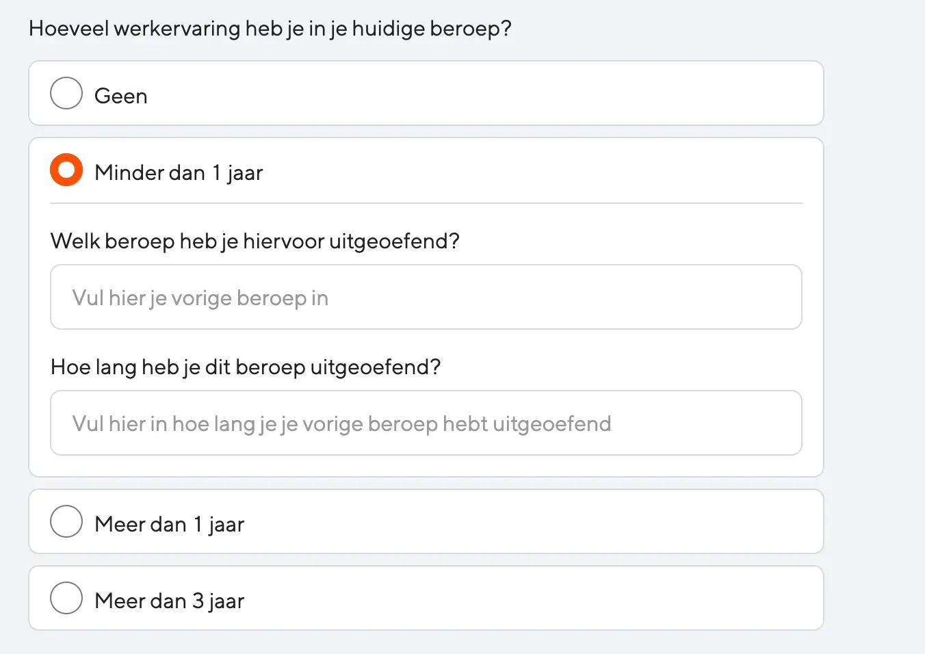Viewport: 925px width, 654px height.
Task: Select the "Meer dan 1 jaar" radio button
Action: (x=66, y=521)
